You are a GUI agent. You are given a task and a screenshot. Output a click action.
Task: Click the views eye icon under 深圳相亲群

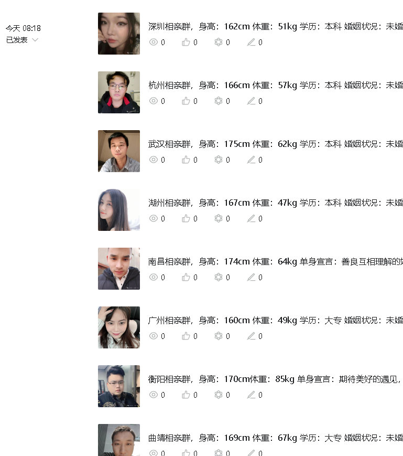154,42
